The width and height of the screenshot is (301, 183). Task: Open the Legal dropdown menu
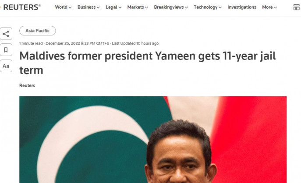(113, 7)
